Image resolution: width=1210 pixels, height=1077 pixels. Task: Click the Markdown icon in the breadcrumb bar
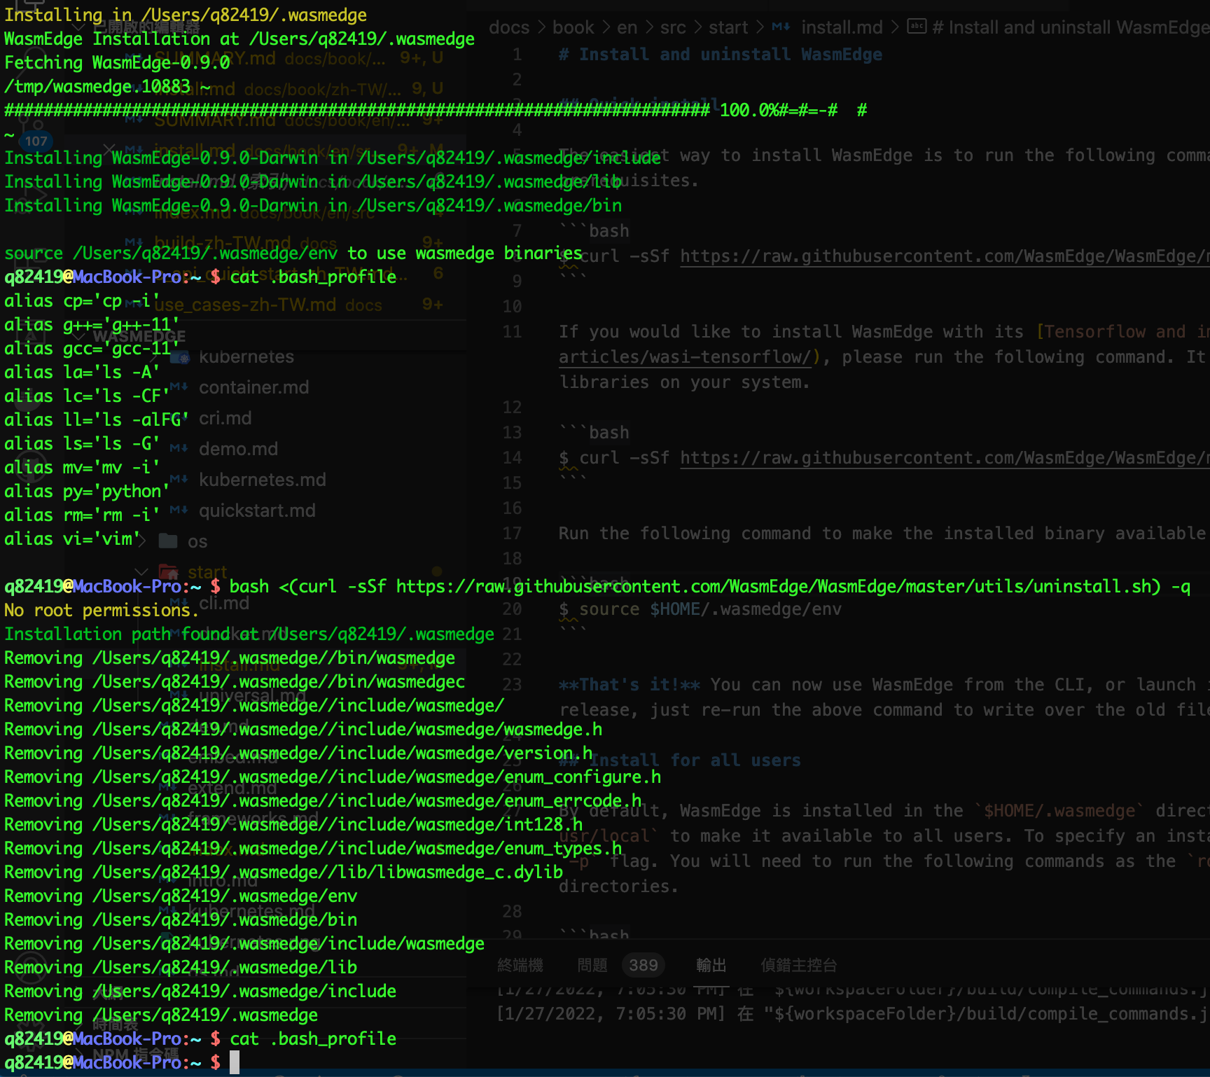point(780,27)
